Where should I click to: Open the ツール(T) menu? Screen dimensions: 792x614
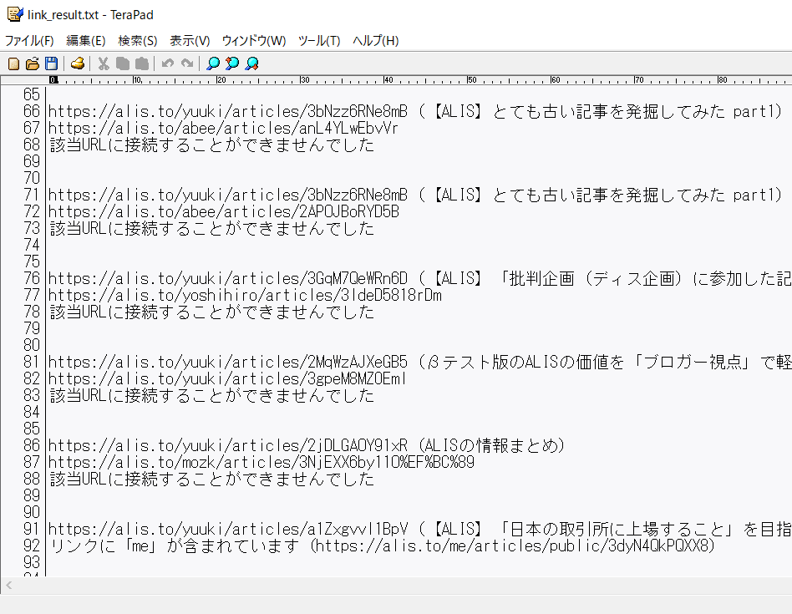319,40
